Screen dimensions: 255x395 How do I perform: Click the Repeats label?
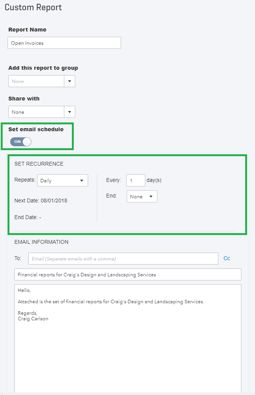(24, 180)
